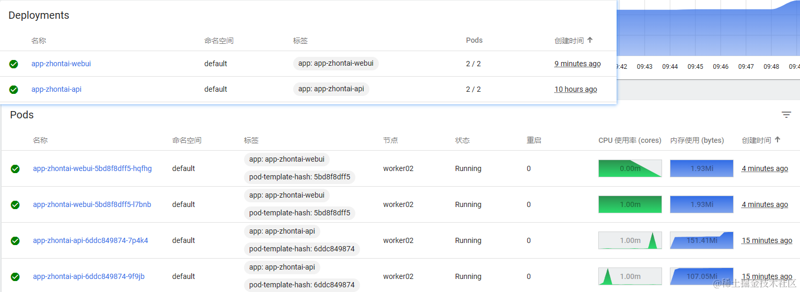Image resolution: width=800 pixels, height=292 pixels.
Task: Toggle Deployments sort arrow next to 创建时间
Action: click(x=590, y=40)
